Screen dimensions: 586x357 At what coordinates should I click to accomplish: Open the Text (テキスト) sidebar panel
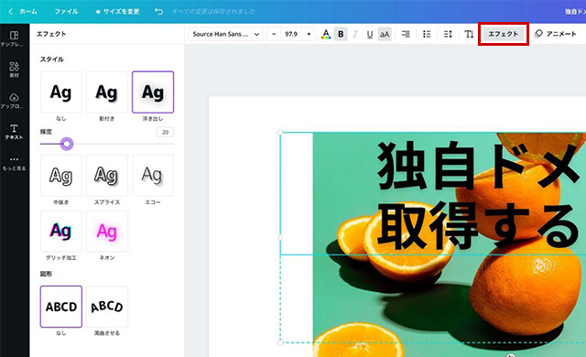pyautogui.click(x=15, y=132)
